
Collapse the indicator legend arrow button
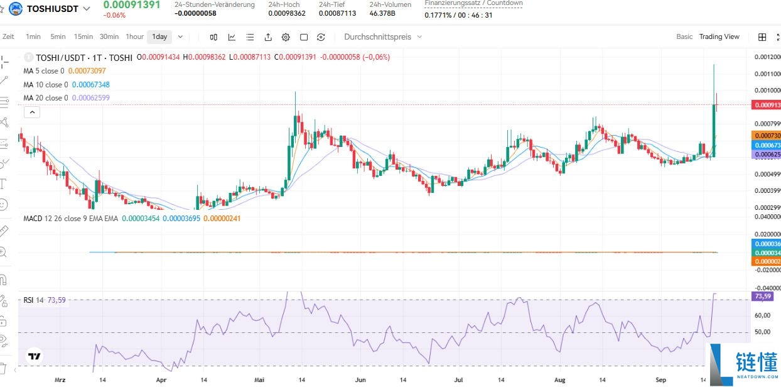point(32,112)
